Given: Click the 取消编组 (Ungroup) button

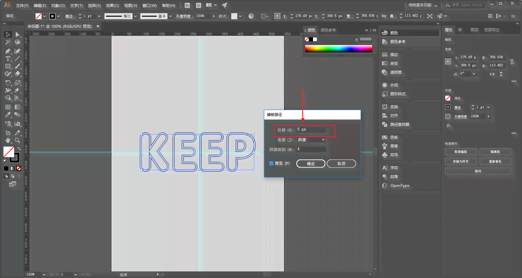Looking at the screenshot, I should pos(461,152).
